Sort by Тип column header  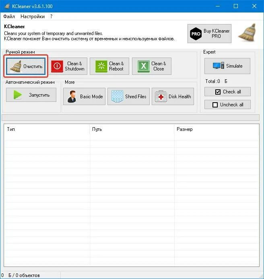(x=47, y=129)
